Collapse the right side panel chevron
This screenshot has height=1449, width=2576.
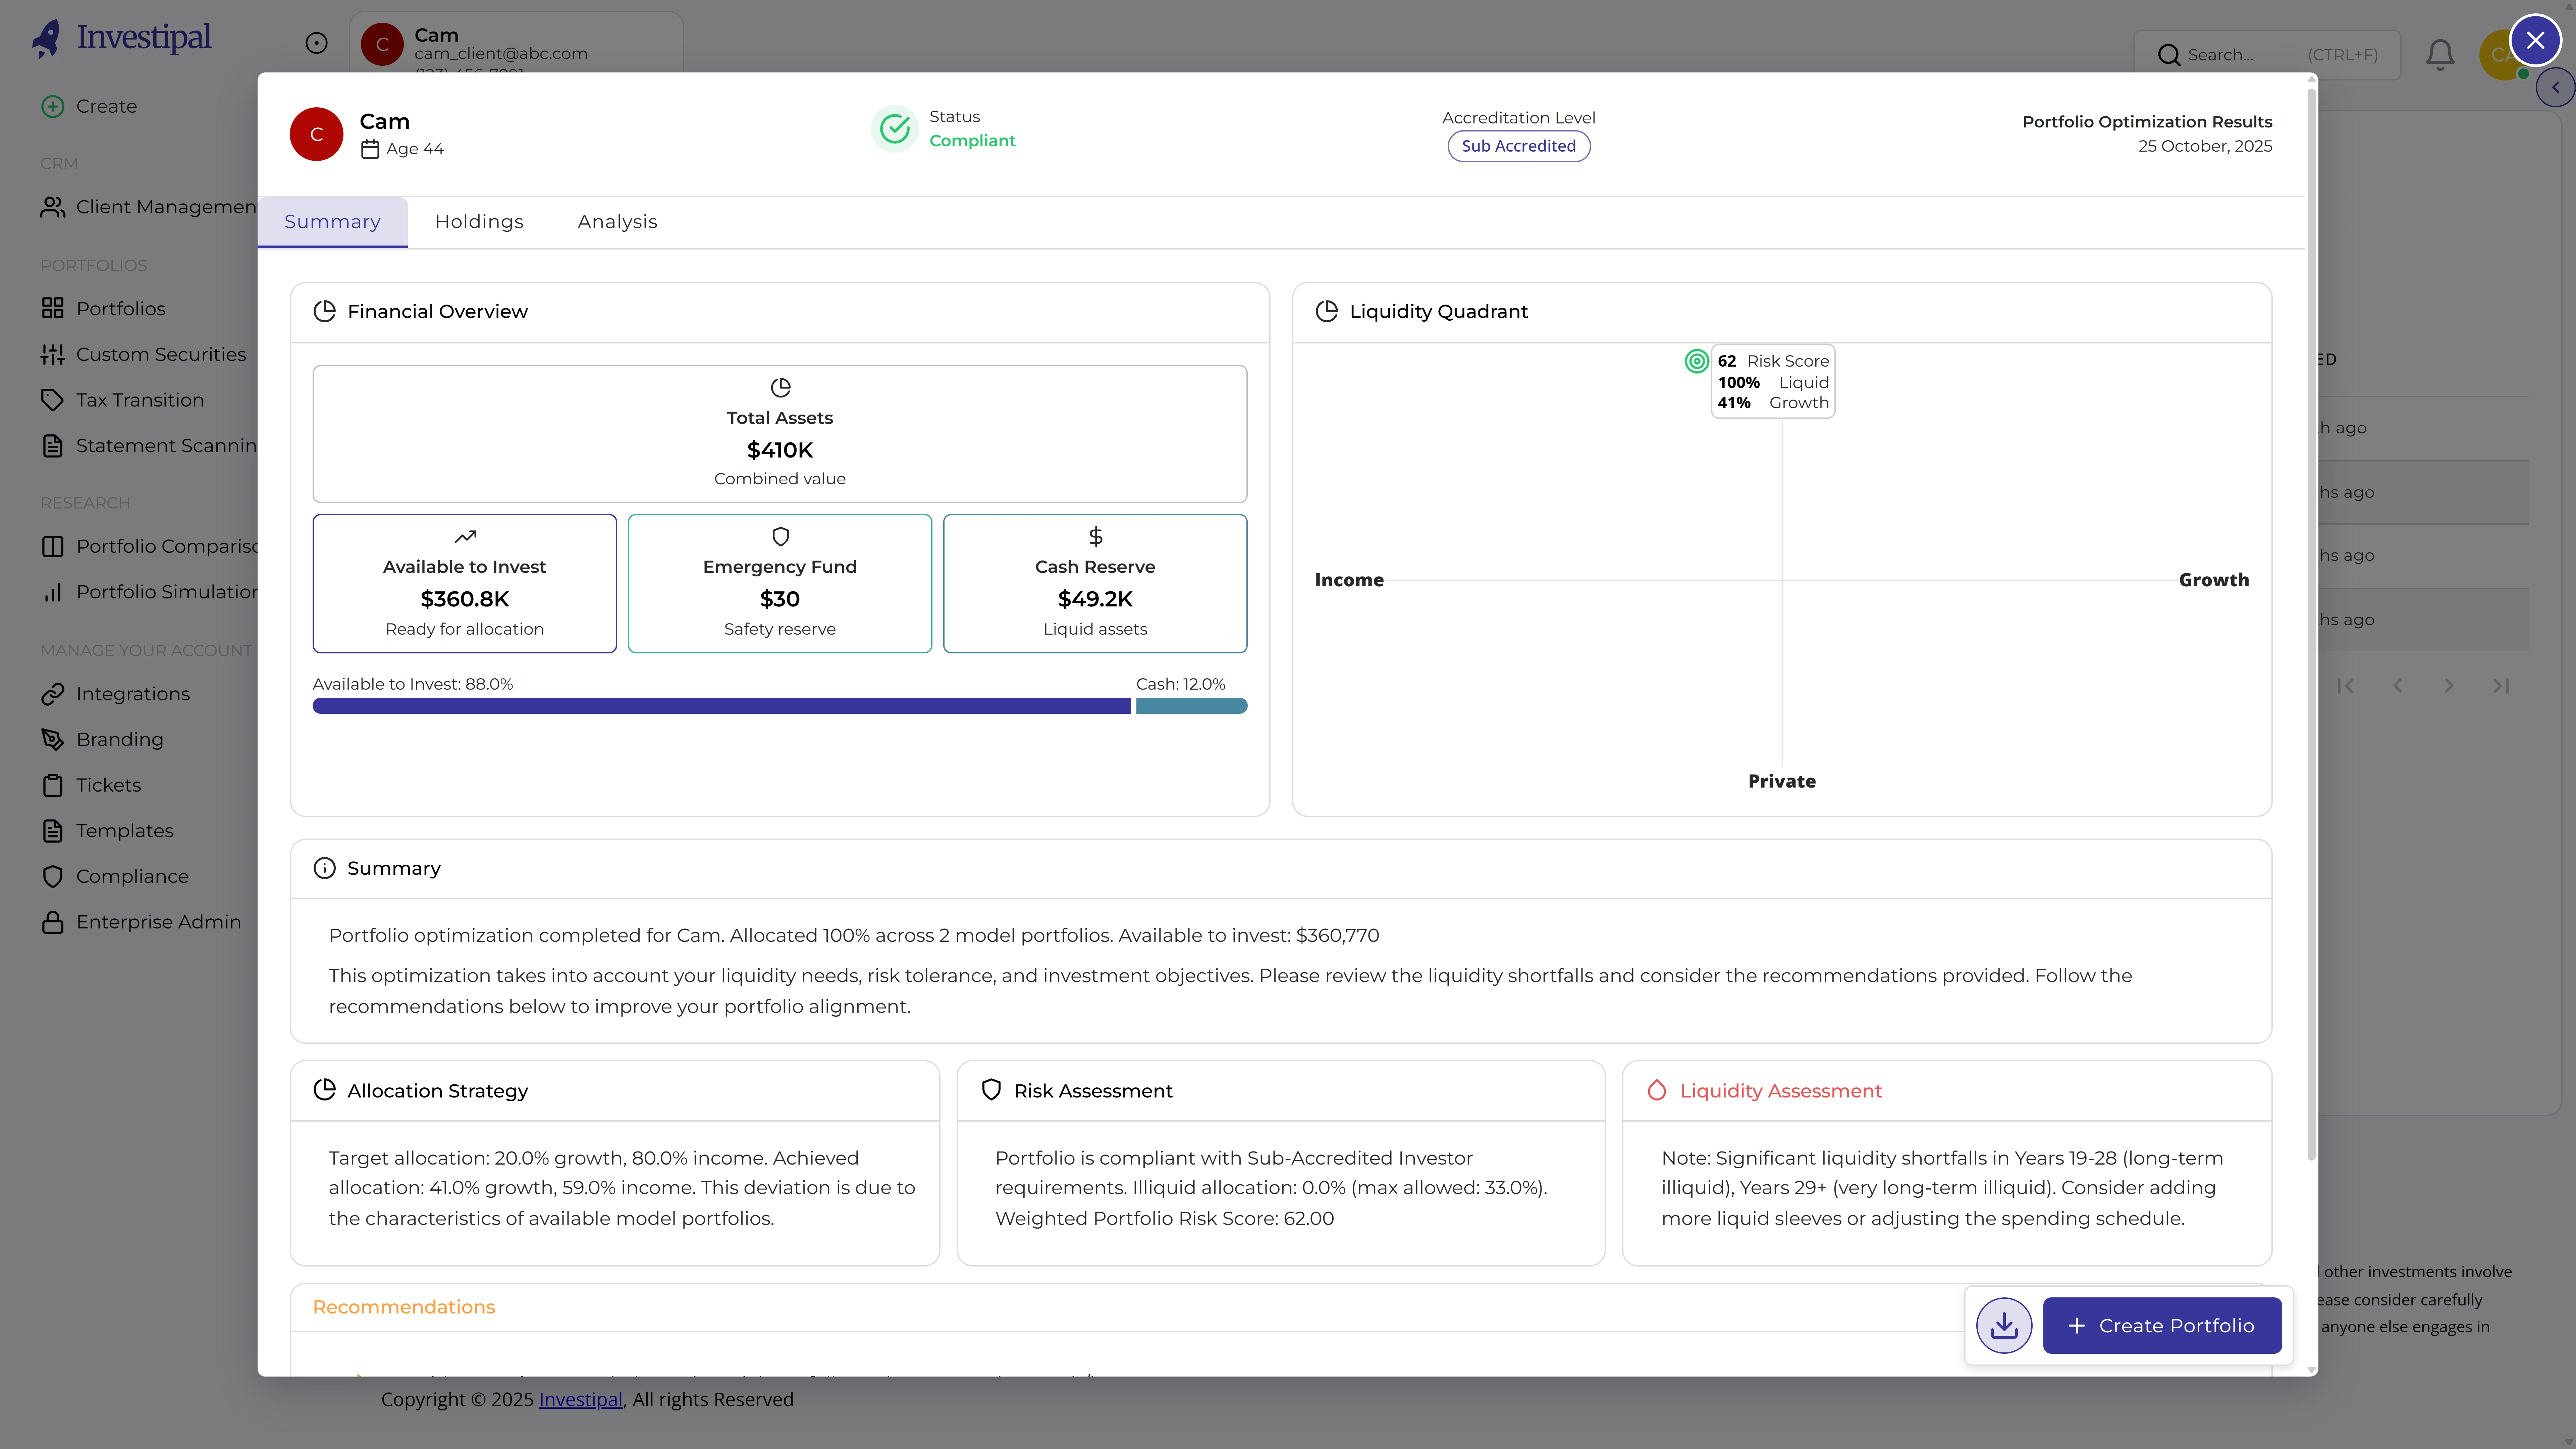pyautogui.click(x=2555, y=87)
